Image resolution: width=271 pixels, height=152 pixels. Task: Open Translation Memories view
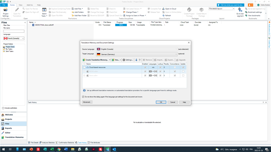click(14, 137)
